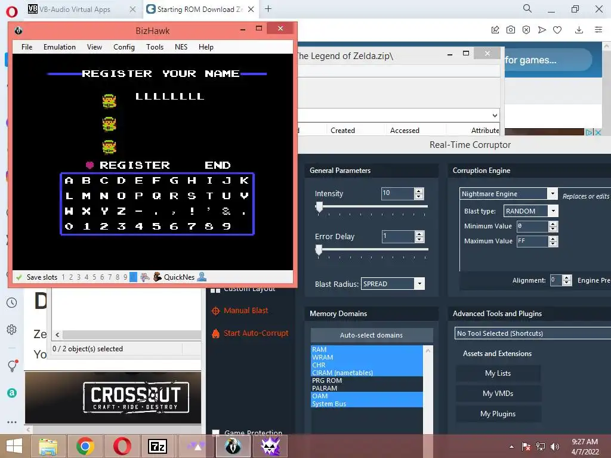Open the Blast Radius SPREAD dropdown
The width and height of the screenshot is (611, 458).
(x=419, y=284)
